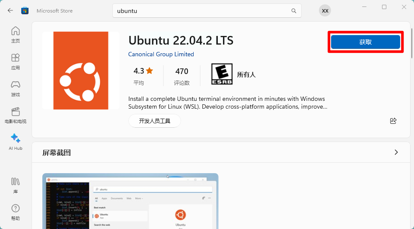Open the 库 library section

pos(16,185)
